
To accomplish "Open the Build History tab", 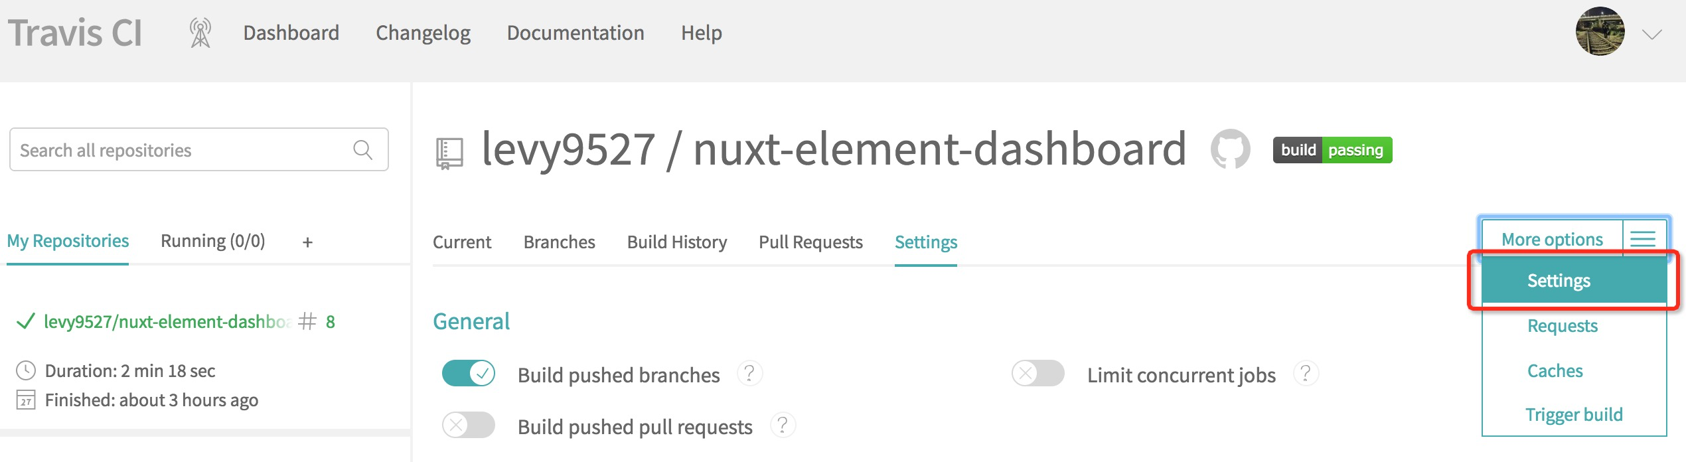I will tap(677, 242).
